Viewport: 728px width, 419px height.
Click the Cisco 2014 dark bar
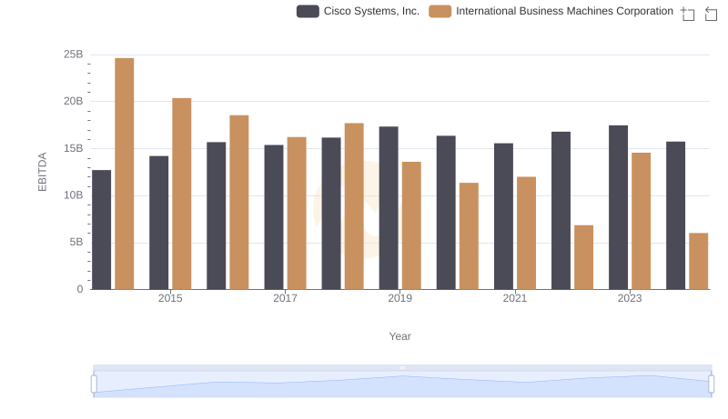click(x=102, y=230)
